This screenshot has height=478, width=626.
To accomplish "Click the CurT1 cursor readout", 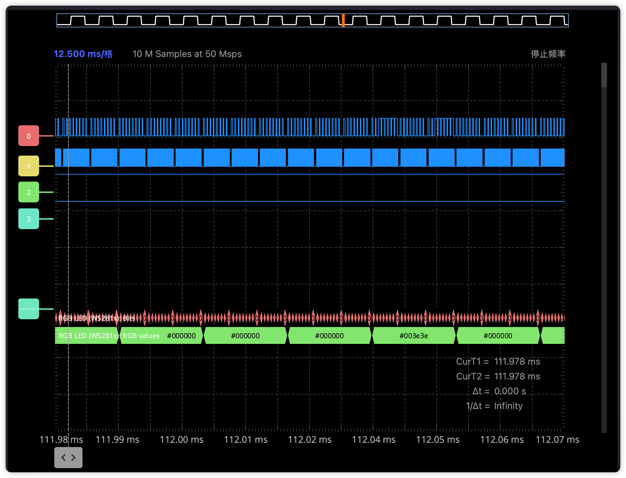I will pyautogui.click(x=498, y=361).
